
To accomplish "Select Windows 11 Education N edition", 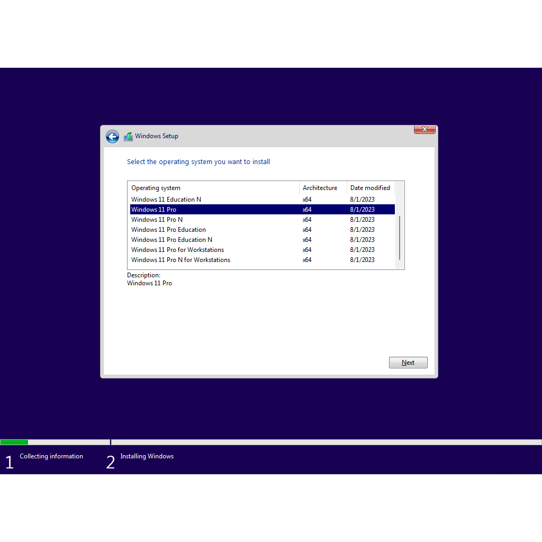I will pyautogui.click(x=166, y=200).
